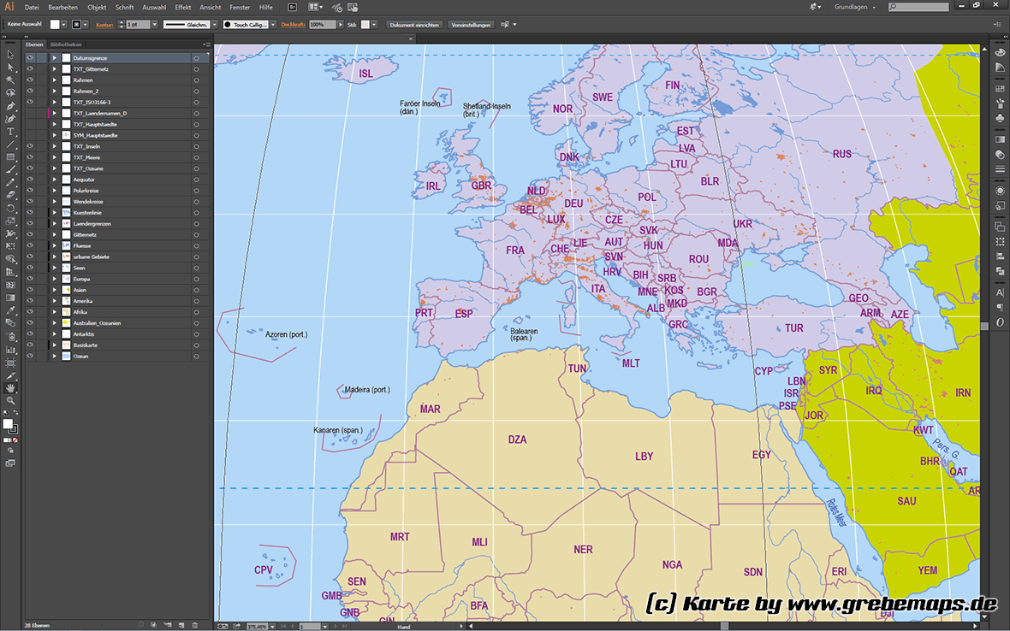
Task: Open the Deckkraft opacity link
Action: (x=293, y=25)
